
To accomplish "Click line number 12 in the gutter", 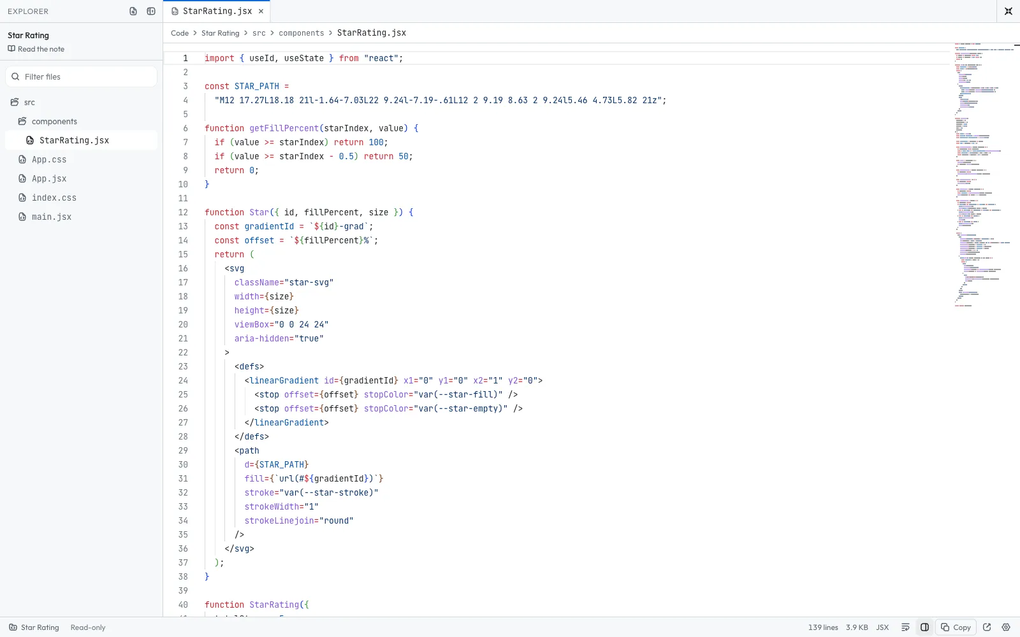I will [x=183, y=212].
